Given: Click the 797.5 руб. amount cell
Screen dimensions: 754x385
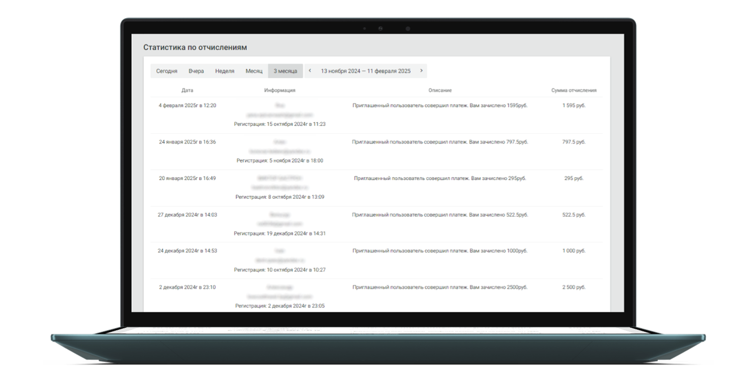Looking at the screenshot, I should pos(574,142).
